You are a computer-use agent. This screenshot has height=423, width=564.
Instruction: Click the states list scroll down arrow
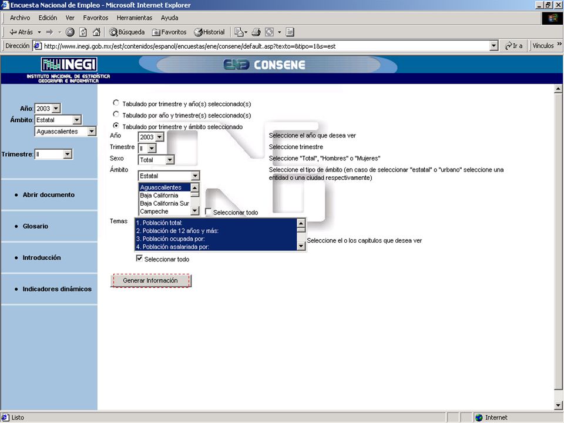click(194, 211)
